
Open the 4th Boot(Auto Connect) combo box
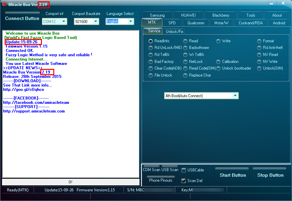[201, 96]
